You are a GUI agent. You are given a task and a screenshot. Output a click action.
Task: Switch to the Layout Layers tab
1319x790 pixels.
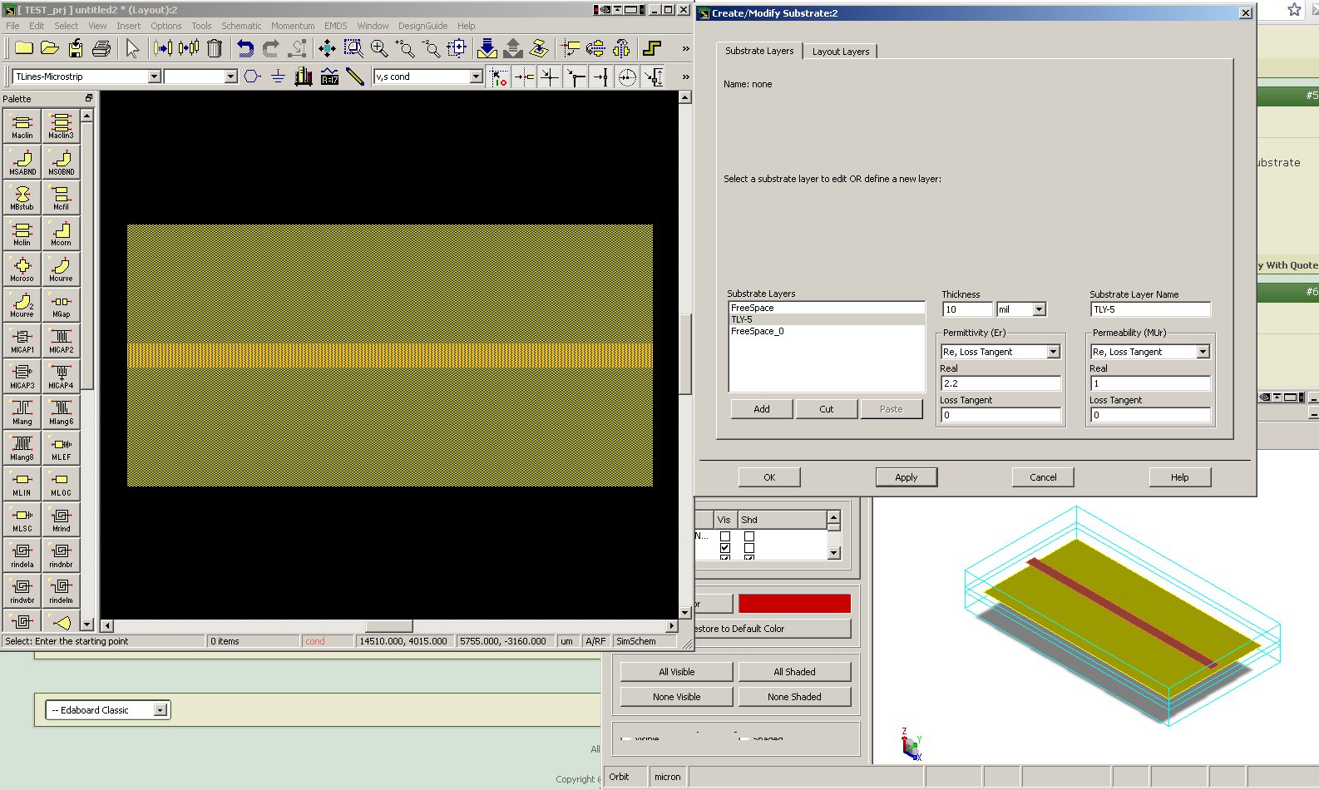[x=840, y=52]
